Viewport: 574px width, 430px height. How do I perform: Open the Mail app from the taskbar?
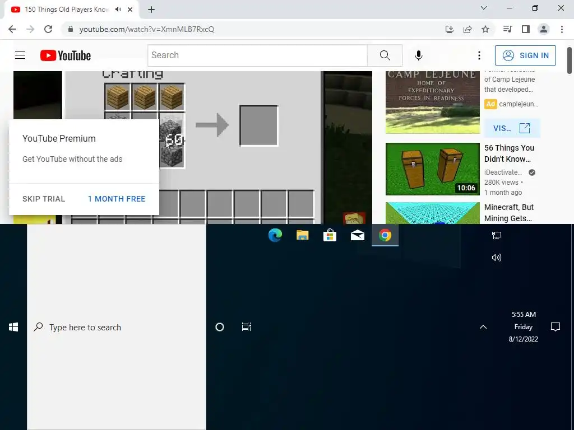pos(357,235)
